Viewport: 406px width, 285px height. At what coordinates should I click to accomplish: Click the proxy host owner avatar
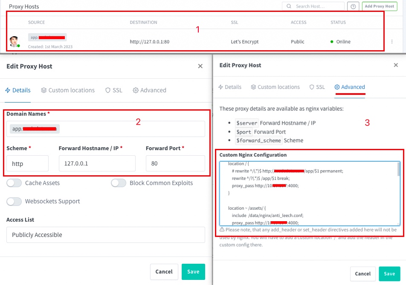(14, 42)
